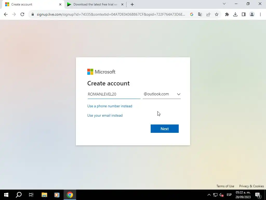Share this page via share icon

point(208,15)
